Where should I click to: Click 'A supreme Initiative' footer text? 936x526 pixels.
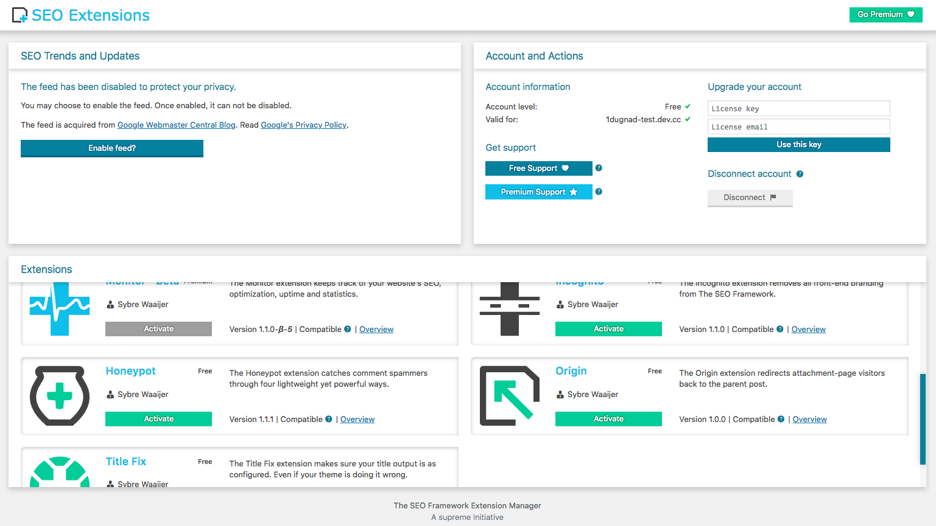(x=468, y=517)
